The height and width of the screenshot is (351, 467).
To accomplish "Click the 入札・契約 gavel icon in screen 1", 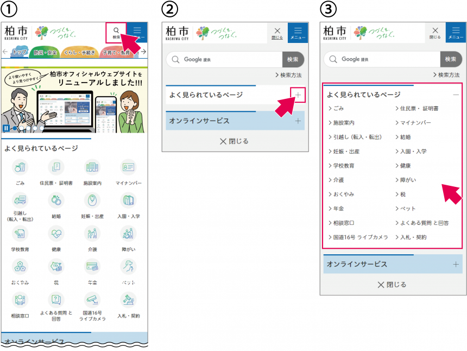I will 128,300.
